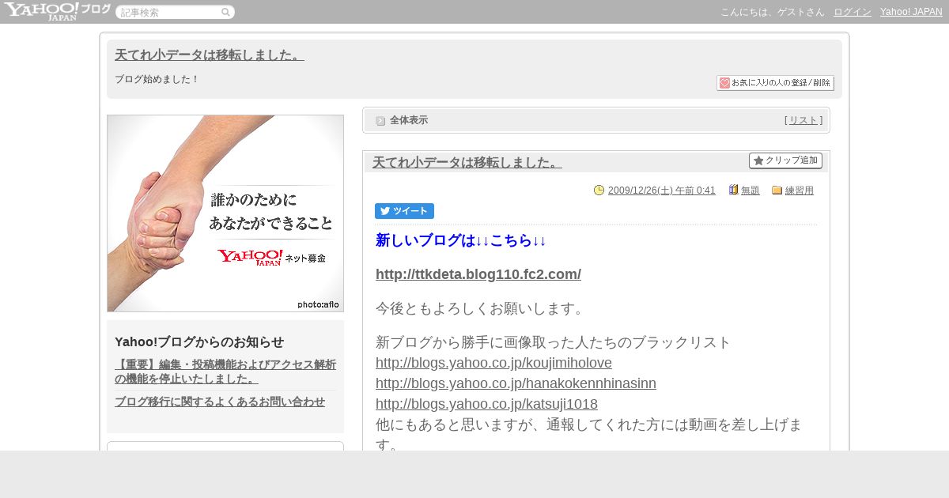Switch to リスト view
The height and width of the screenshot is (498, 949).
coord(803,120)
